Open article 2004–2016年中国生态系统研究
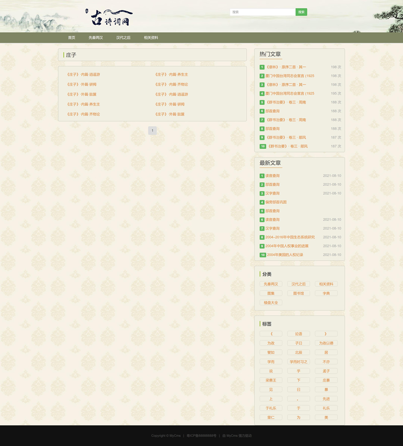This screenshot has width=403, height=446. click(x=290, y=237)
